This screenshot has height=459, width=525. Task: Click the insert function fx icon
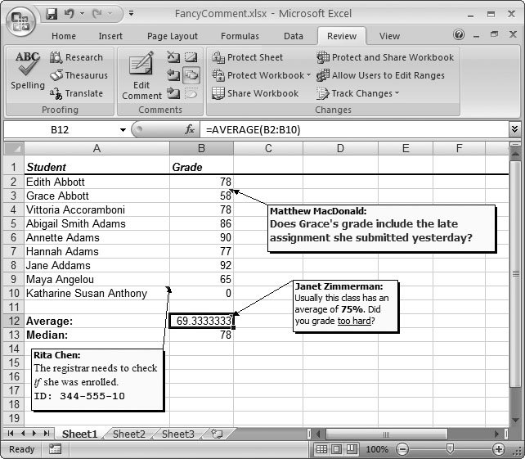click(190, 130)
